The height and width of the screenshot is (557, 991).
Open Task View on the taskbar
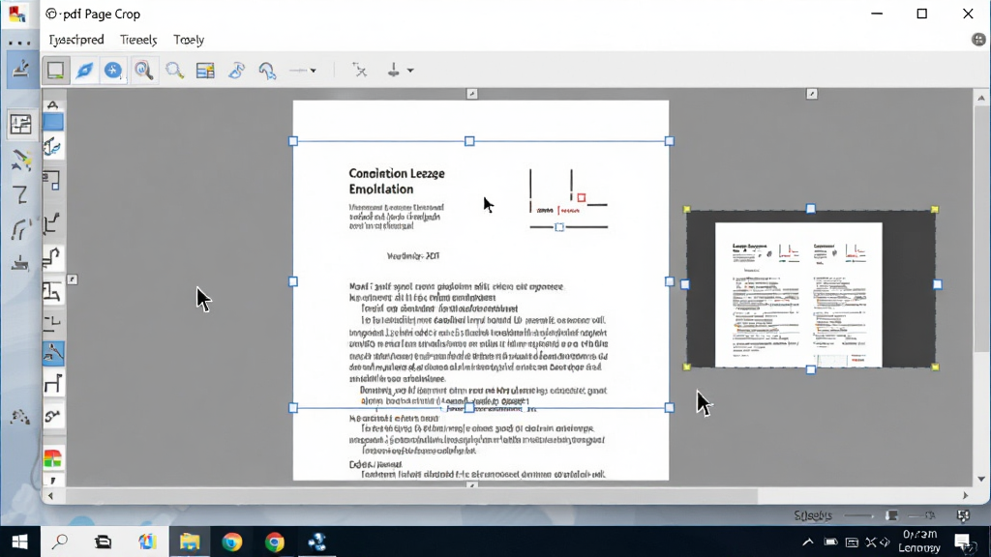click(x=103, y=542)
